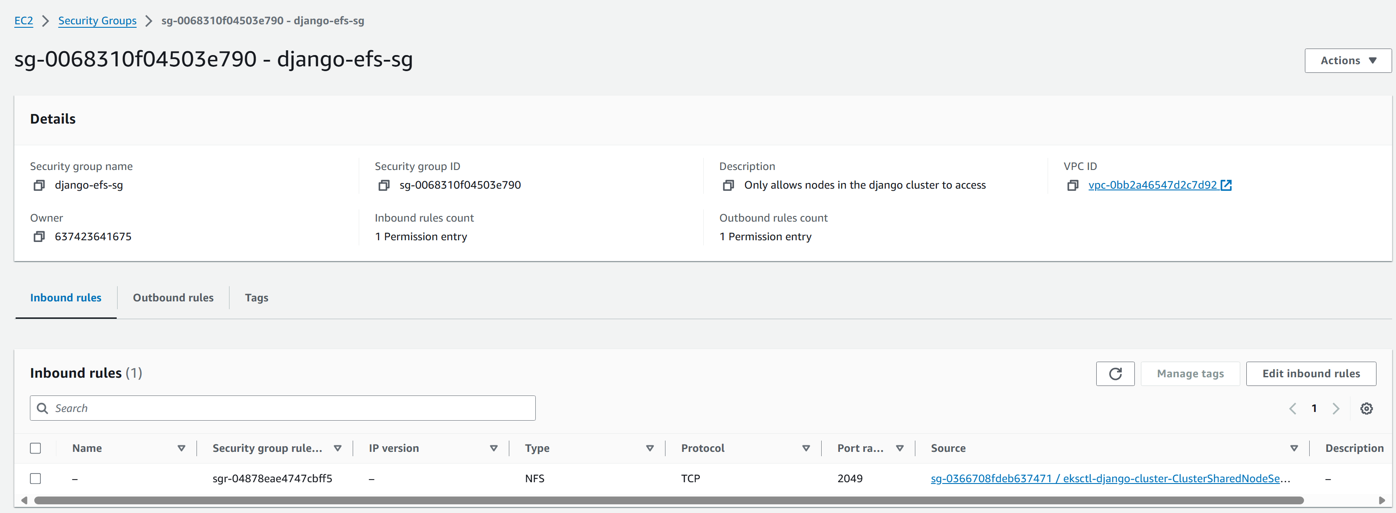Screen dimensions: 1396x513
Task: Copy the security group ID value
Action: (x=383, y=185)
